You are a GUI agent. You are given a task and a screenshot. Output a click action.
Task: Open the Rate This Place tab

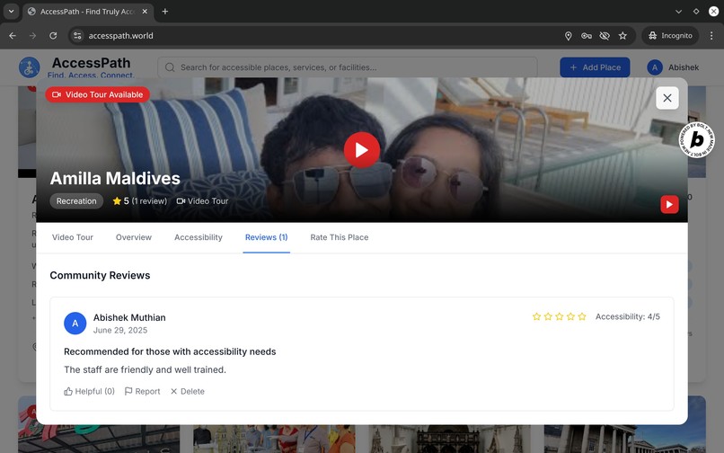[x=340, y=237]
